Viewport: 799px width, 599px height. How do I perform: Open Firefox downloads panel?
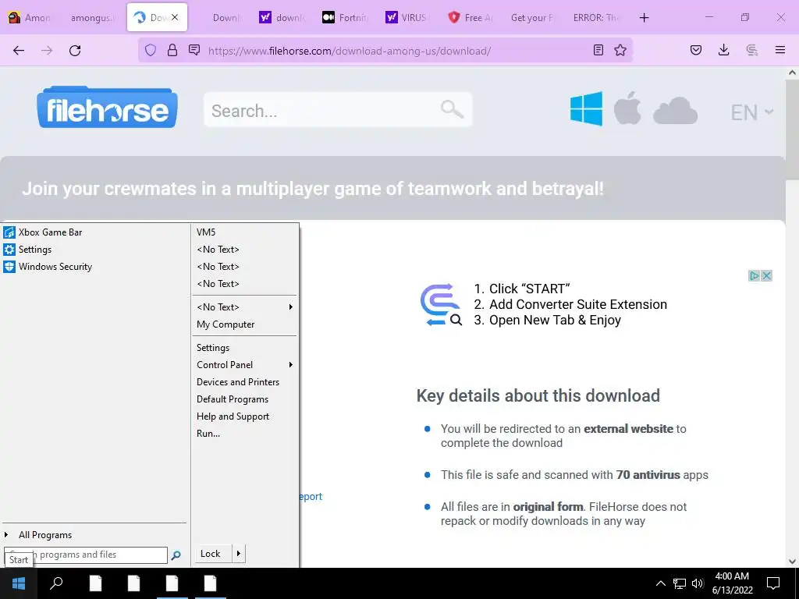723,50
